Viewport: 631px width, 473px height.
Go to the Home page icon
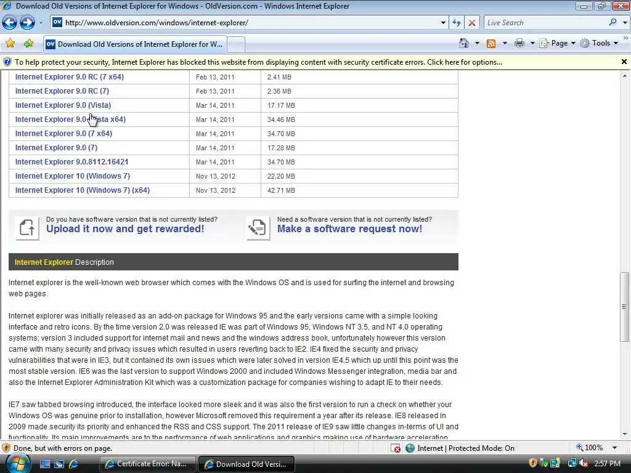[x=464, y=44]
